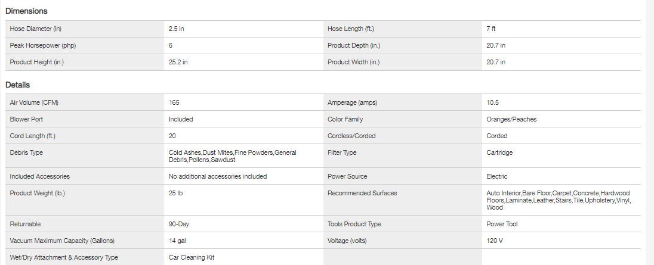Select the Cord Length (ft.) label
The height and width of the screenshot is (265, 654).
[33, 136]
